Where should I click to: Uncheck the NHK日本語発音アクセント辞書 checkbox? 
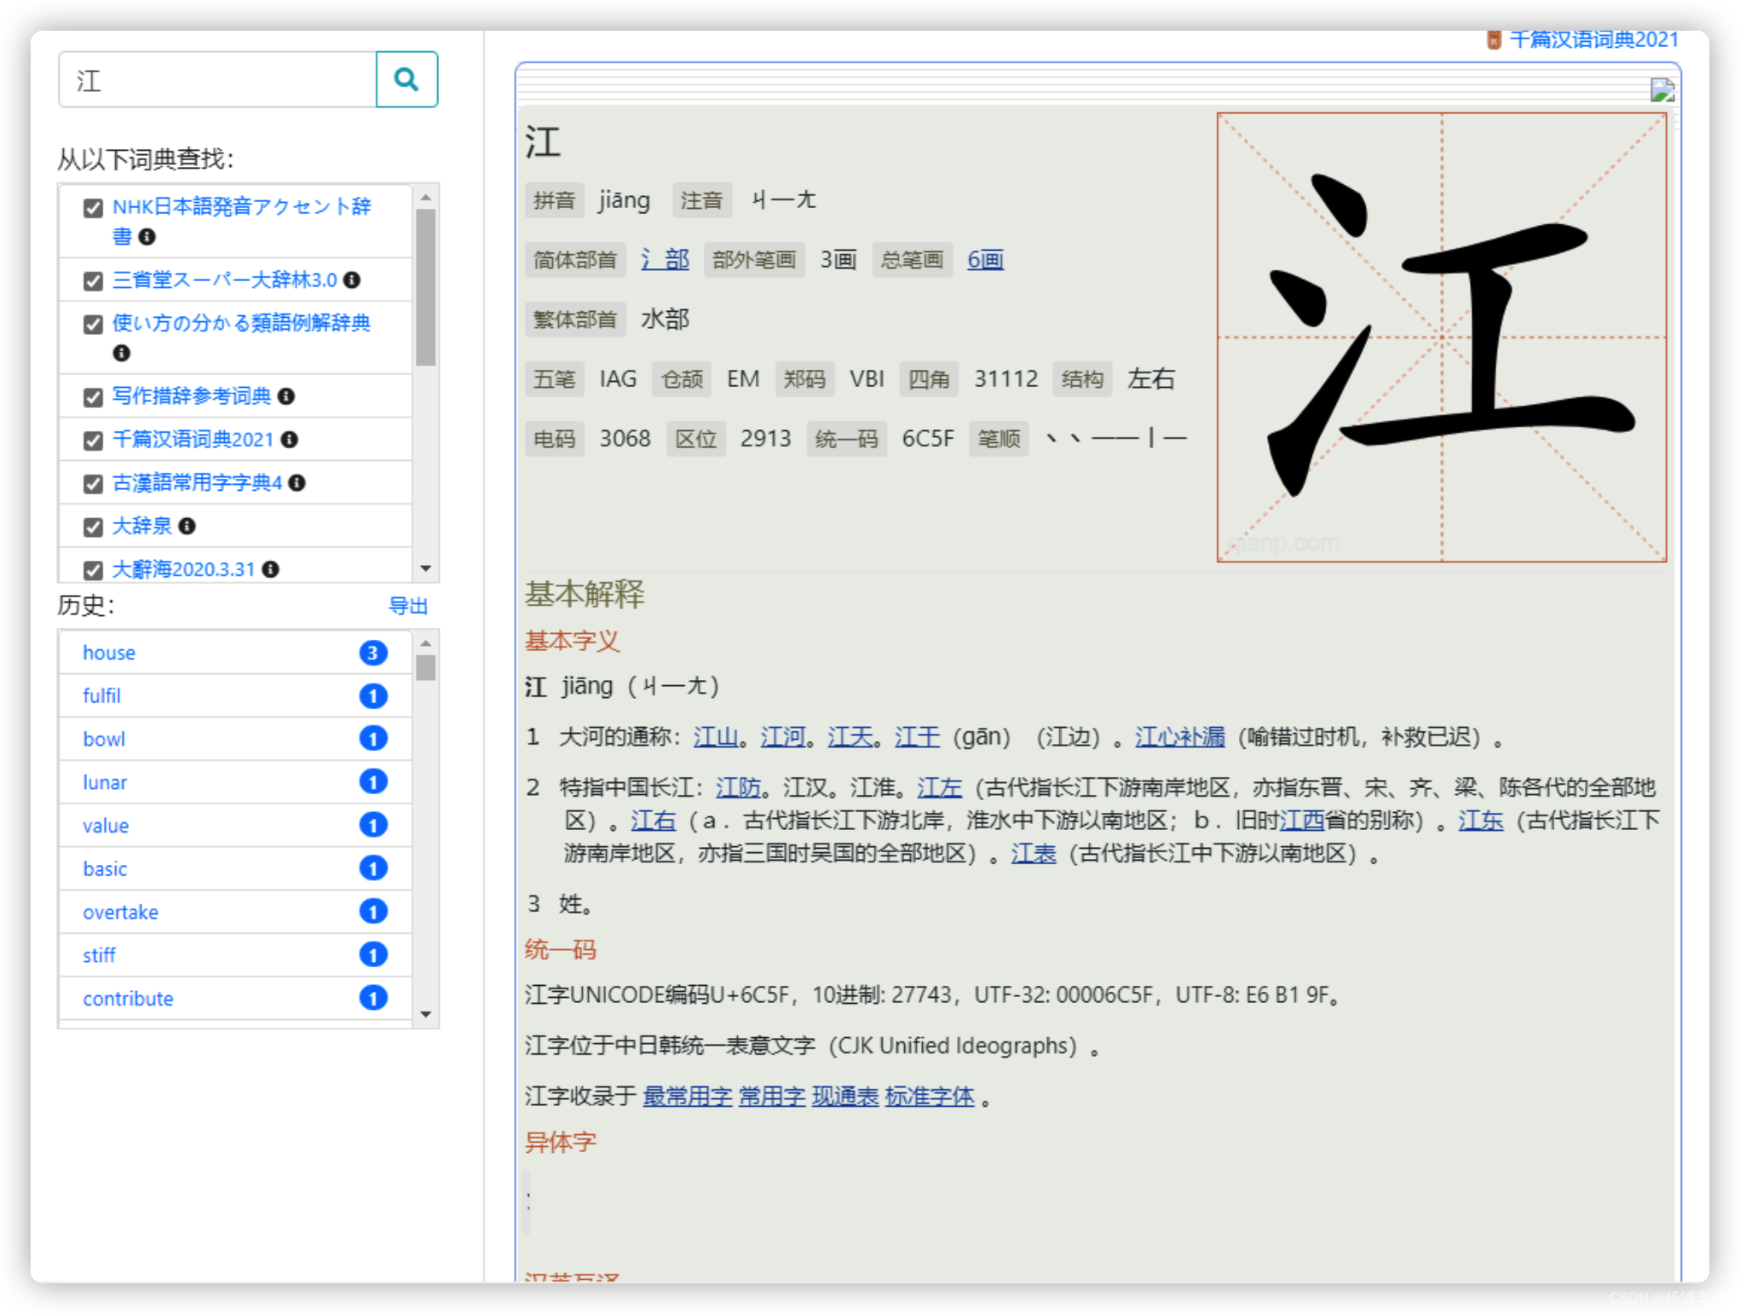(93, 208)
